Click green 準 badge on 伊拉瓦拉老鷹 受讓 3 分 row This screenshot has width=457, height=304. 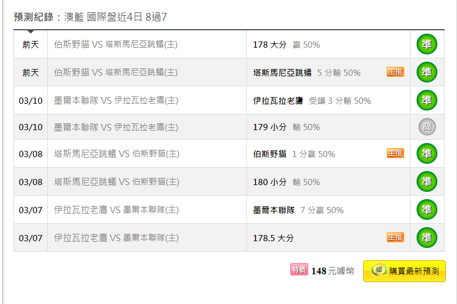[427, 100]
